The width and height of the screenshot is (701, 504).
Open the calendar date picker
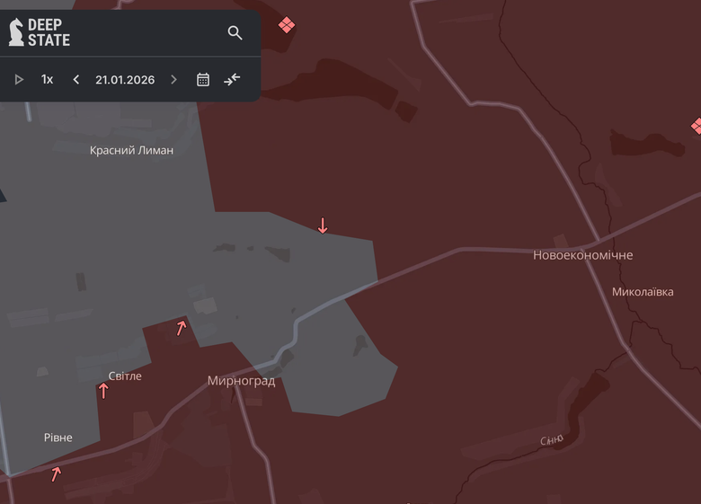[x=203, y=80]
